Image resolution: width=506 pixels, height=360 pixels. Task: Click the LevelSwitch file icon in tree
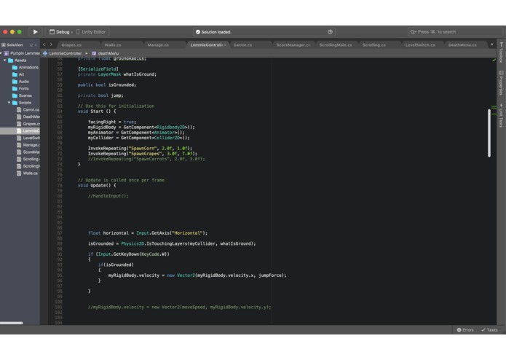point(19,138)
